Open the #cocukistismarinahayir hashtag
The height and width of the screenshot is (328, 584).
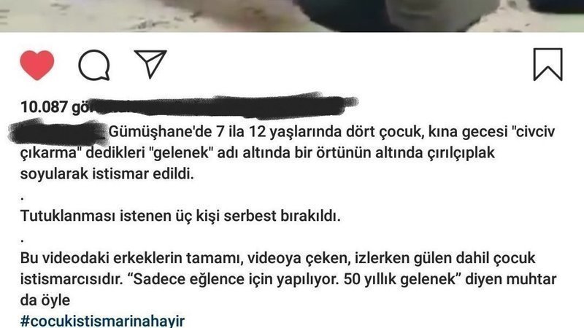[102, 321]
